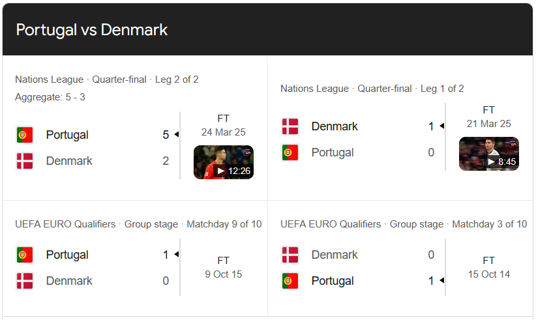The width and height of the screenshot is (536, 320).
Task: Click Denmark flag in 24 Mar 25 match
Action: click(x=25, y=161)
